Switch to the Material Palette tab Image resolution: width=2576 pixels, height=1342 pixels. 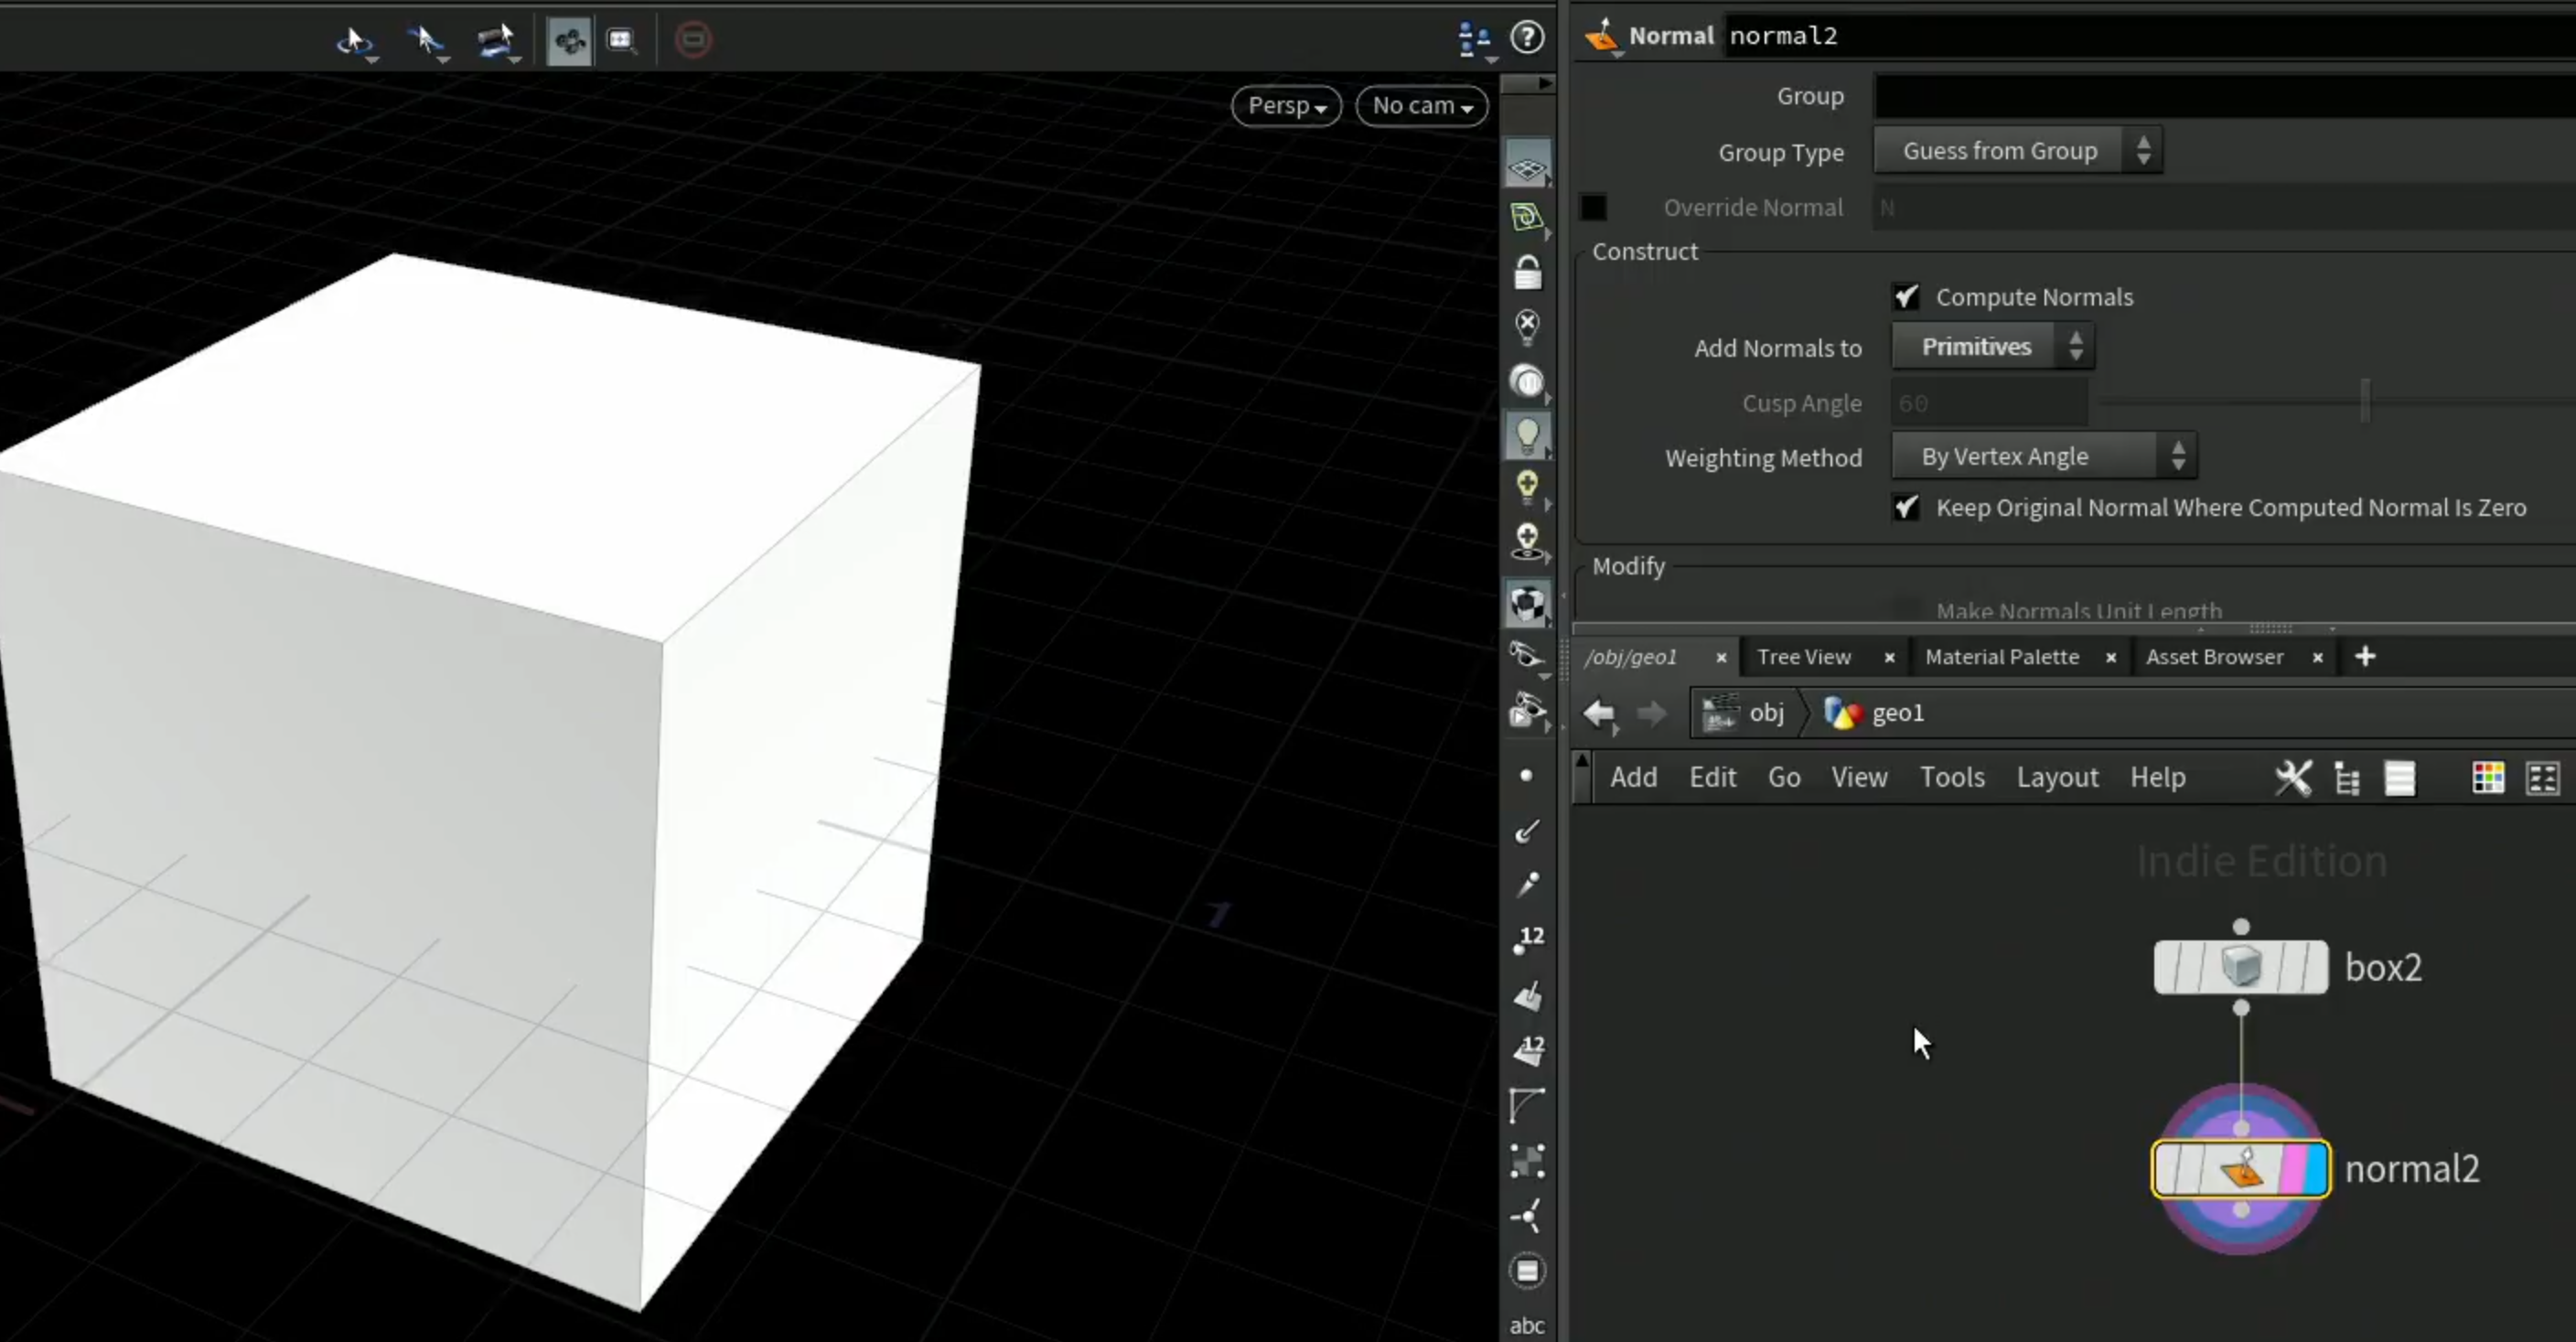[x=2002, y=657]
